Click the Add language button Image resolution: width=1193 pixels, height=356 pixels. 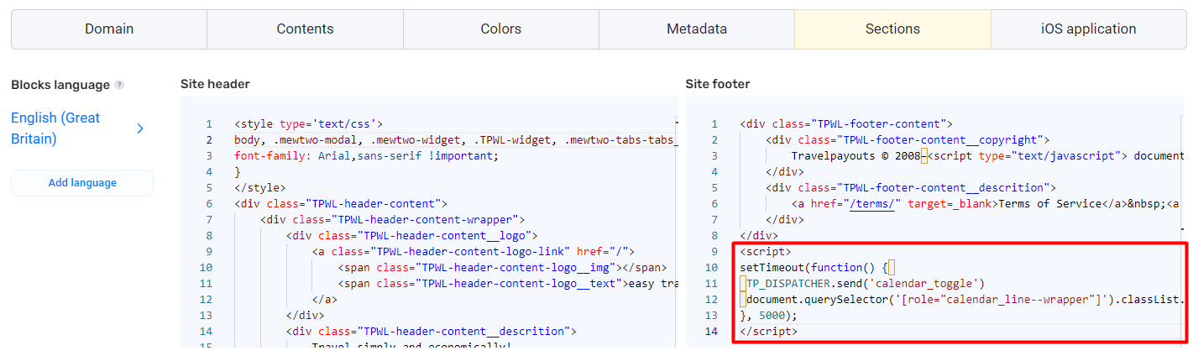coord(82,183)
